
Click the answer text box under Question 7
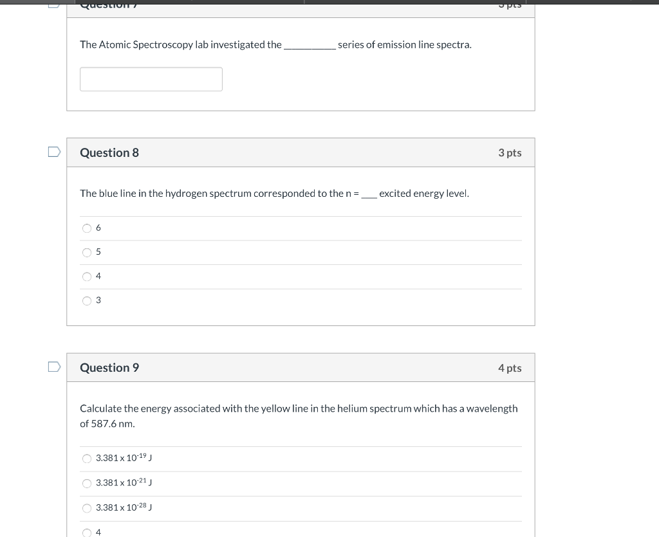[151, 78]
